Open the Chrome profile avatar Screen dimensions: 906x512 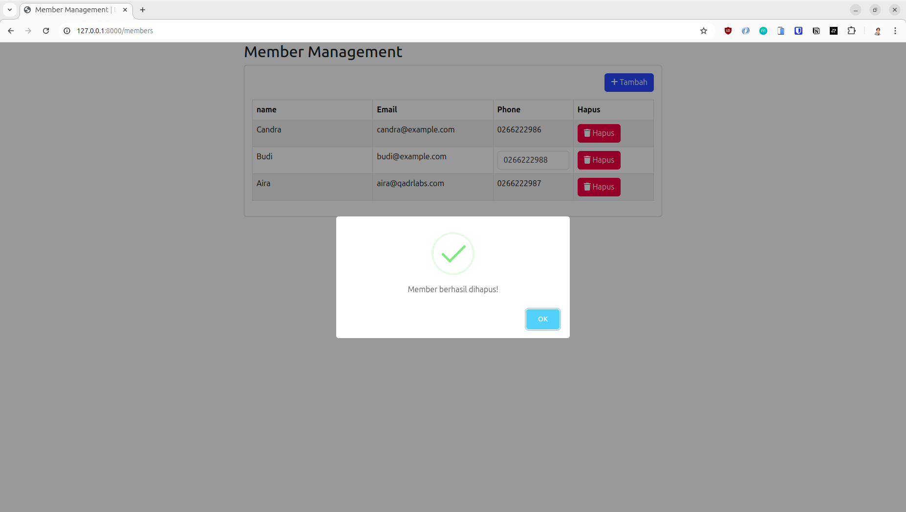pos(878,31)
